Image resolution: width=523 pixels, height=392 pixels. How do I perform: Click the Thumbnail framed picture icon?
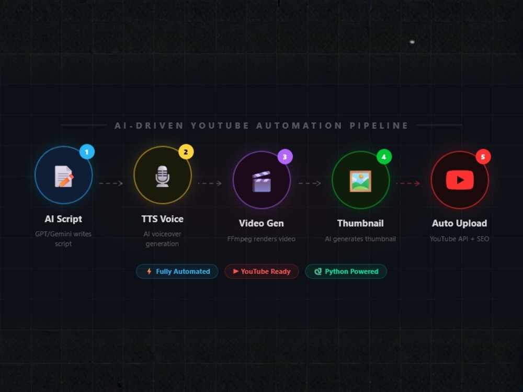[360, 181]
